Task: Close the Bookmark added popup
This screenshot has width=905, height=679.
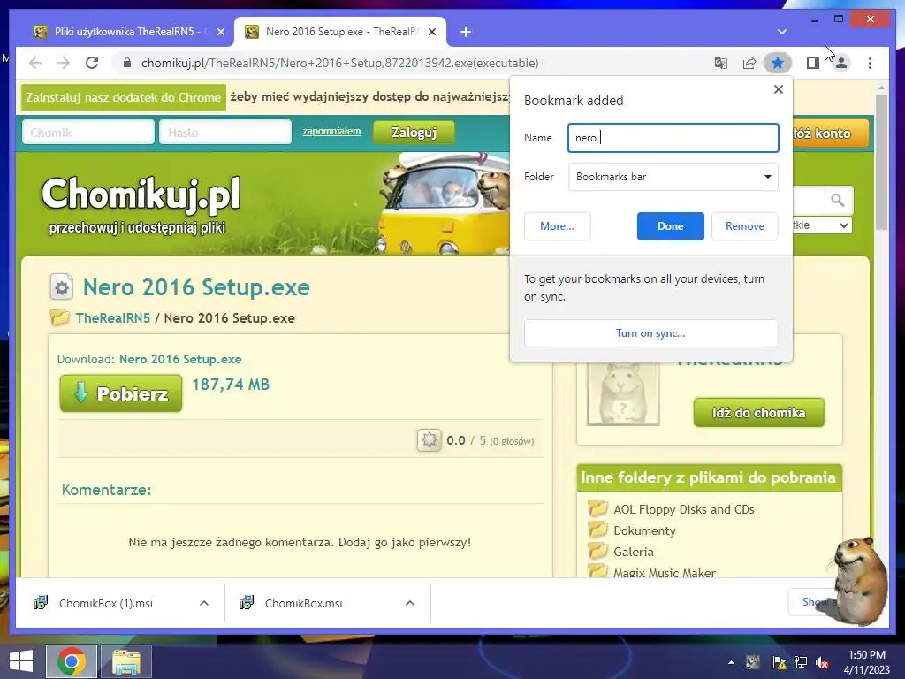Action: pos(779,89)
